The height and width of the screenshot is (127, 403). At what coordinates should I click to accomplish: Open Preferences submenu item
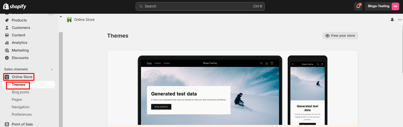(x=22, y=114)
